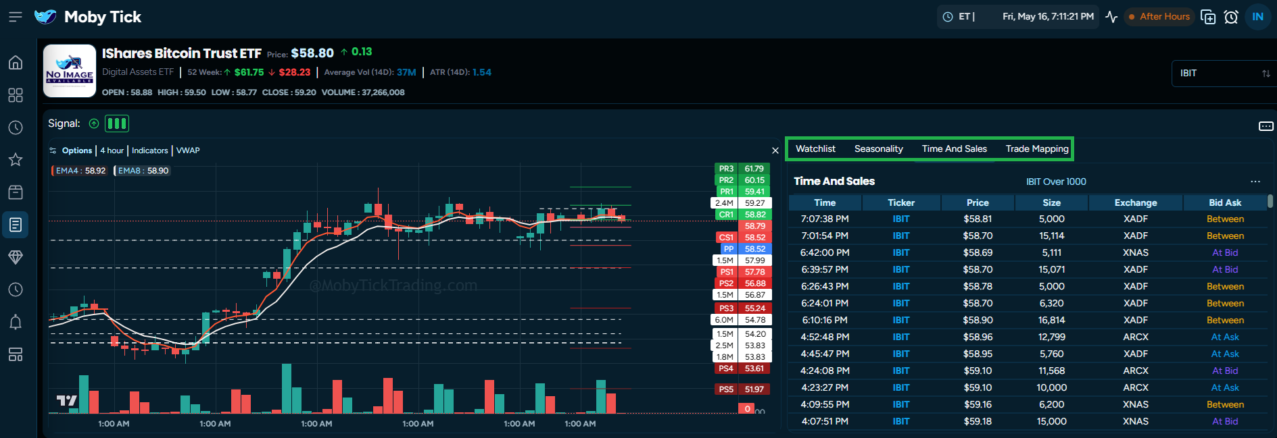The height and width of the screenshot is (438, 1277).
Task: Open the first clock sidebar icon
Action: pyautogui.click(x=16, y=128)
